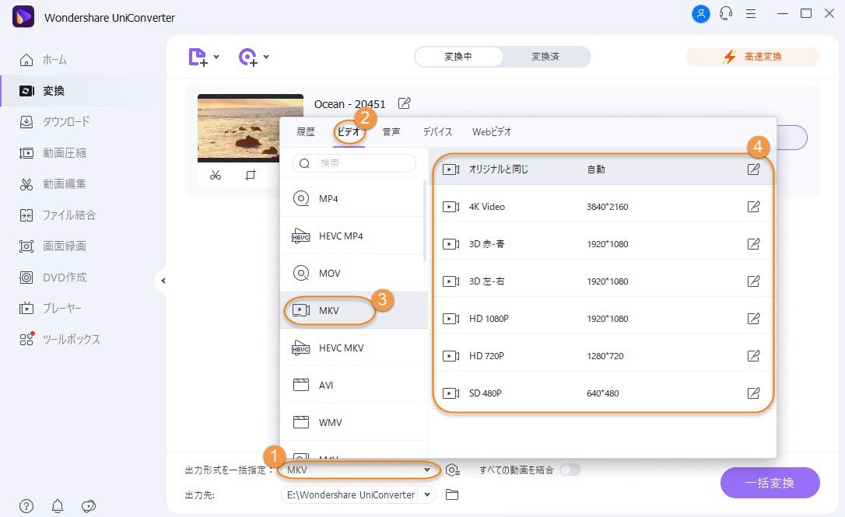The height and width of the screenshot is (517, 845).
Task: Edit the HD 1080P preset settings
Action: [753, 318]
